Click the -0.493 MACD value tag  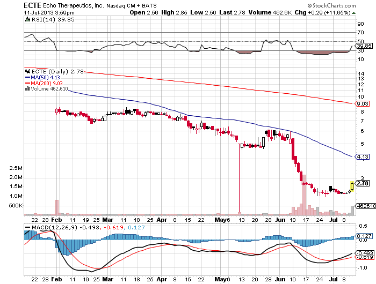click(x=365, y=253)
